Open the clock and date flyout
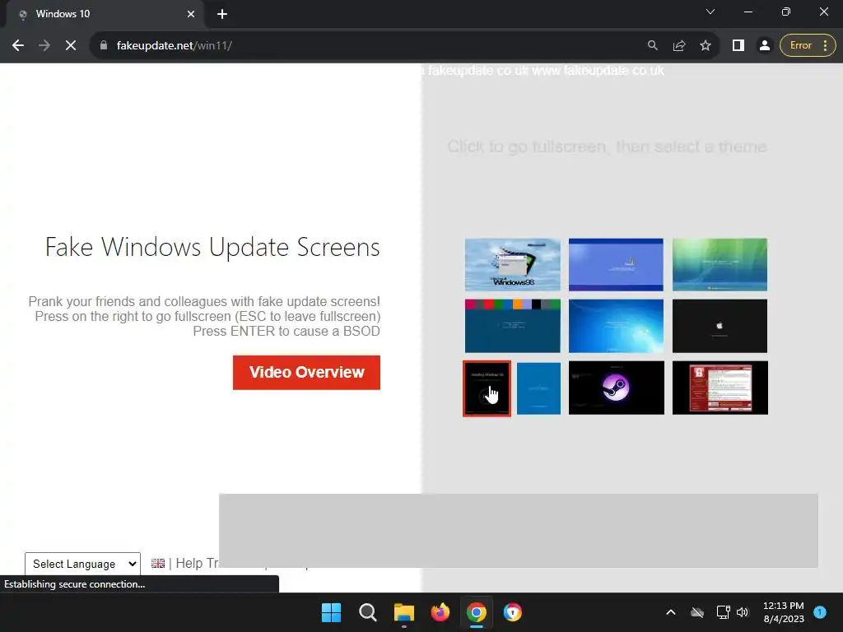 point(784,612)
